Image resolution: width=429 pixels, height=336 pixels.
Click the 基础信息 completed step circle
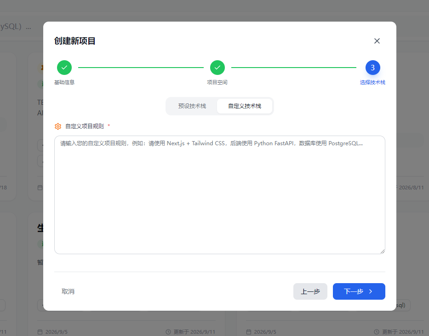64,68
